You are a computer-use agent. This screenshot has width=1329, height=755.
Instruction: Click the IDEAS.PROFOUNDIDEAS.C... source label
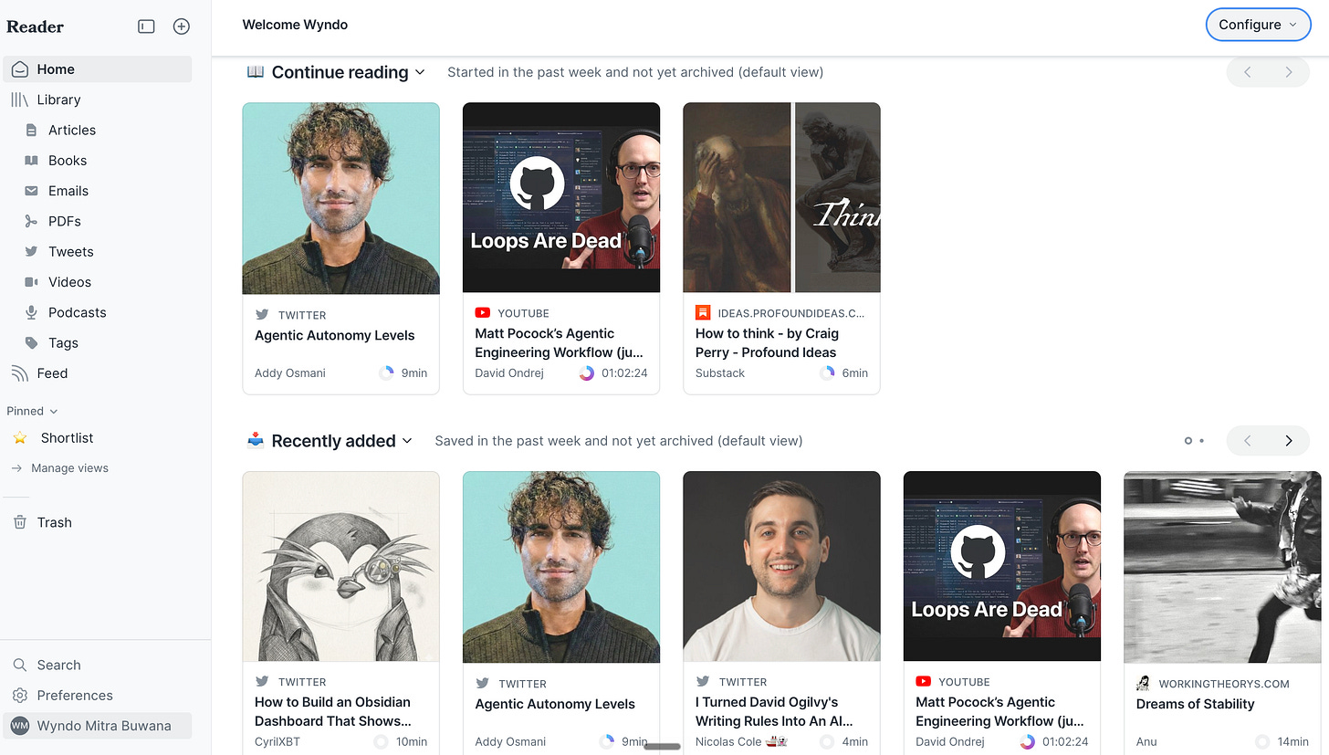pyautogui.click(x=791, y=313)
